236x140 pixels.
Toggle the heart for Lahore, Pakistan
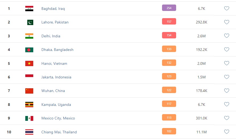[x=226, y=22]
